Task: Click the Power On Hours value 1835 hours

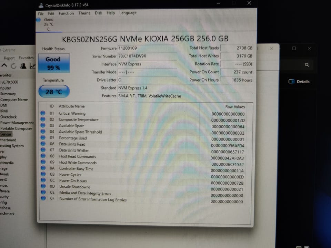Action: point(237,80)
